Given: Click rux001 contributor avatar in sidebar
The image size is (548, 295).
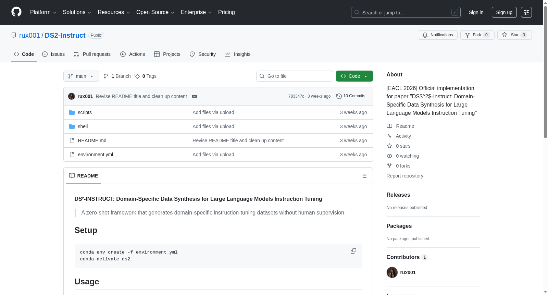Looking at the screenshot, I should click(392, 272).
